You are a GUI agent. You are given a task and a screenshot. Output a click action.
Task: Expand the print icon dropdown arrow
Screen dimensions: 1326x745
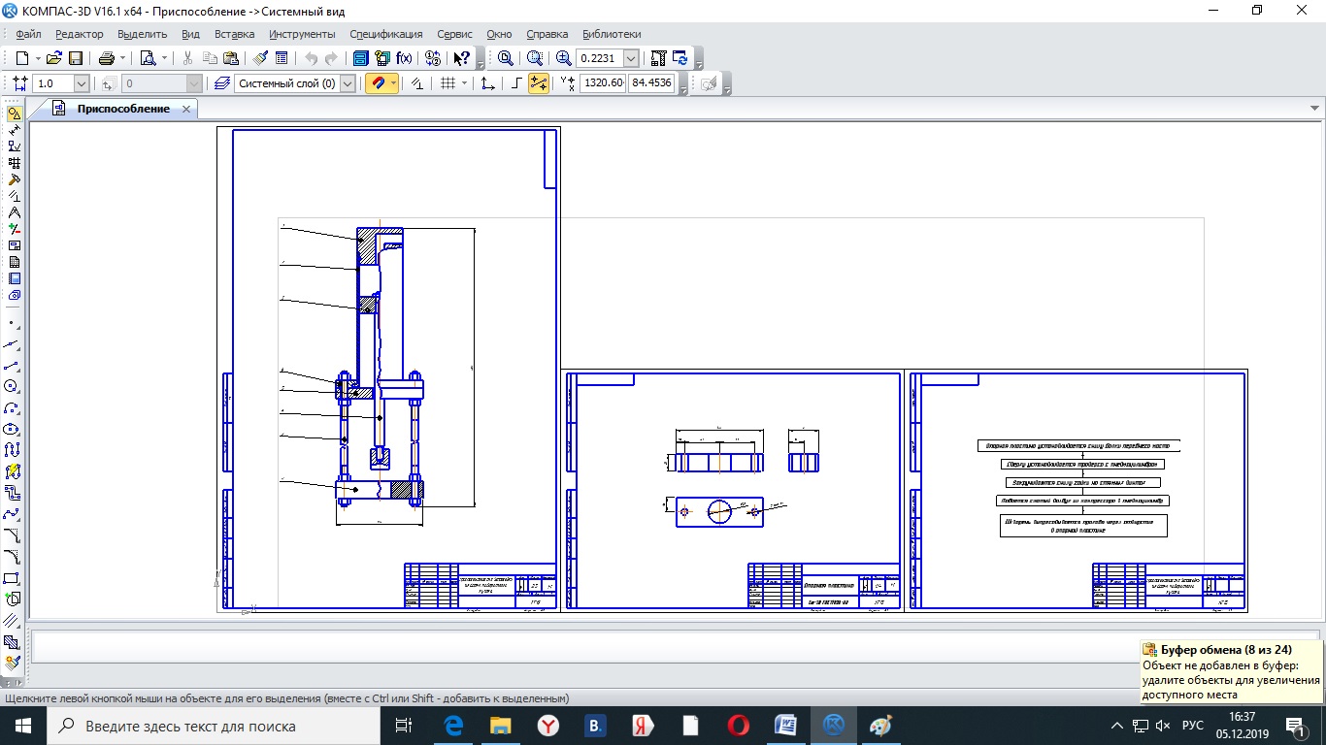tap(121, 58)
